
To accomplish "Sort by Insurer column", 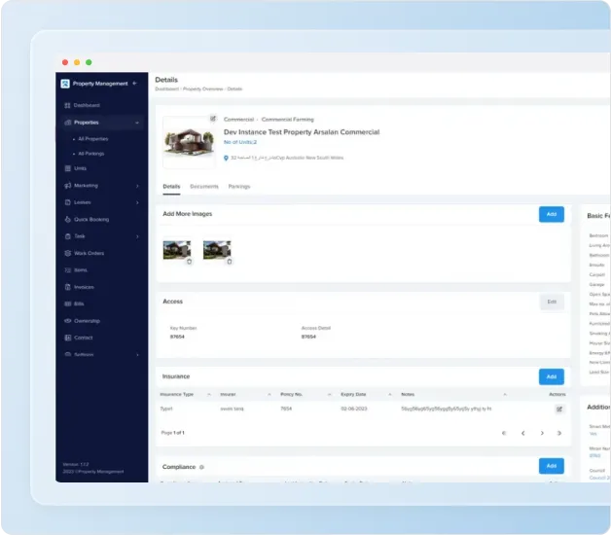I will tap(270, 395).
